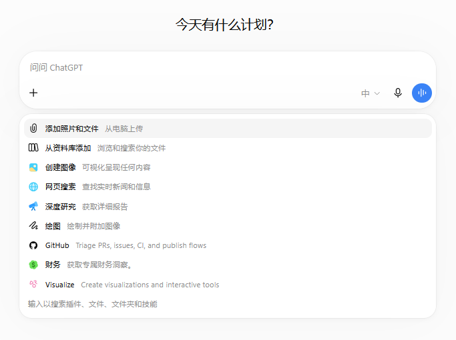Click the description 从电脑上传

tap(124, 129)
